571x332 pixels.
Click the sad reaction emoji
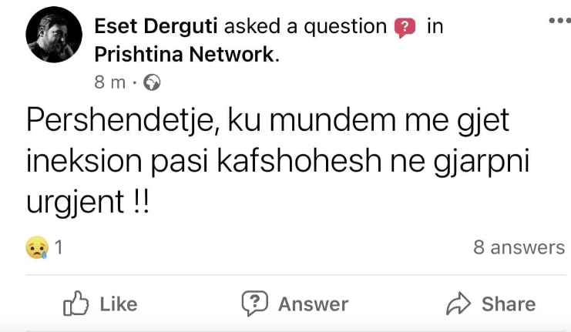point(37,248)
